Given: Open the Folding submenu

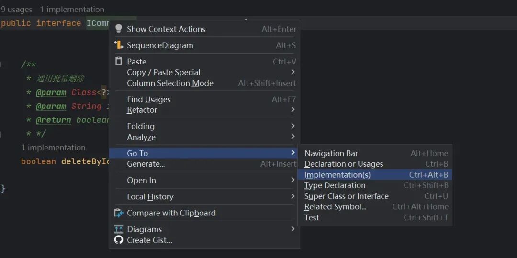Looking at the screenshot, I should coord(141,126).
